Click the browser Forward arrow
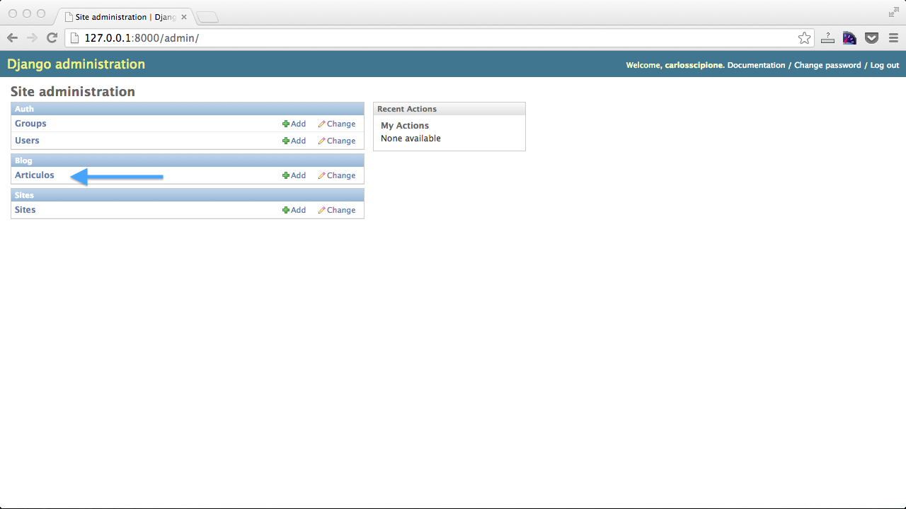906x509 pixels. pyautogui.click(x=32, y=37)
